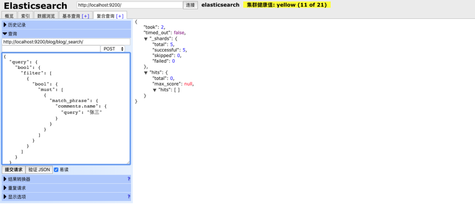
Task: Edit the blog _search request URL field
Action: click(66, 42)
